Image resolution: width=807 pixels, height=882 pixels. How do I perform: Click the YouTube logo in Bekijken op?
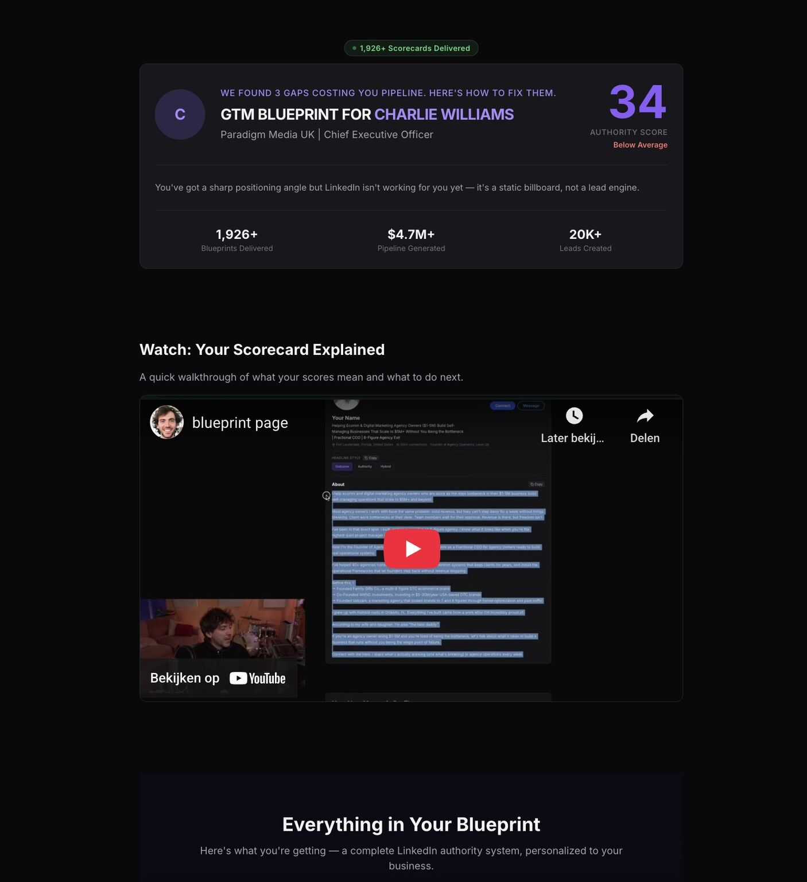tap(258, 678)
